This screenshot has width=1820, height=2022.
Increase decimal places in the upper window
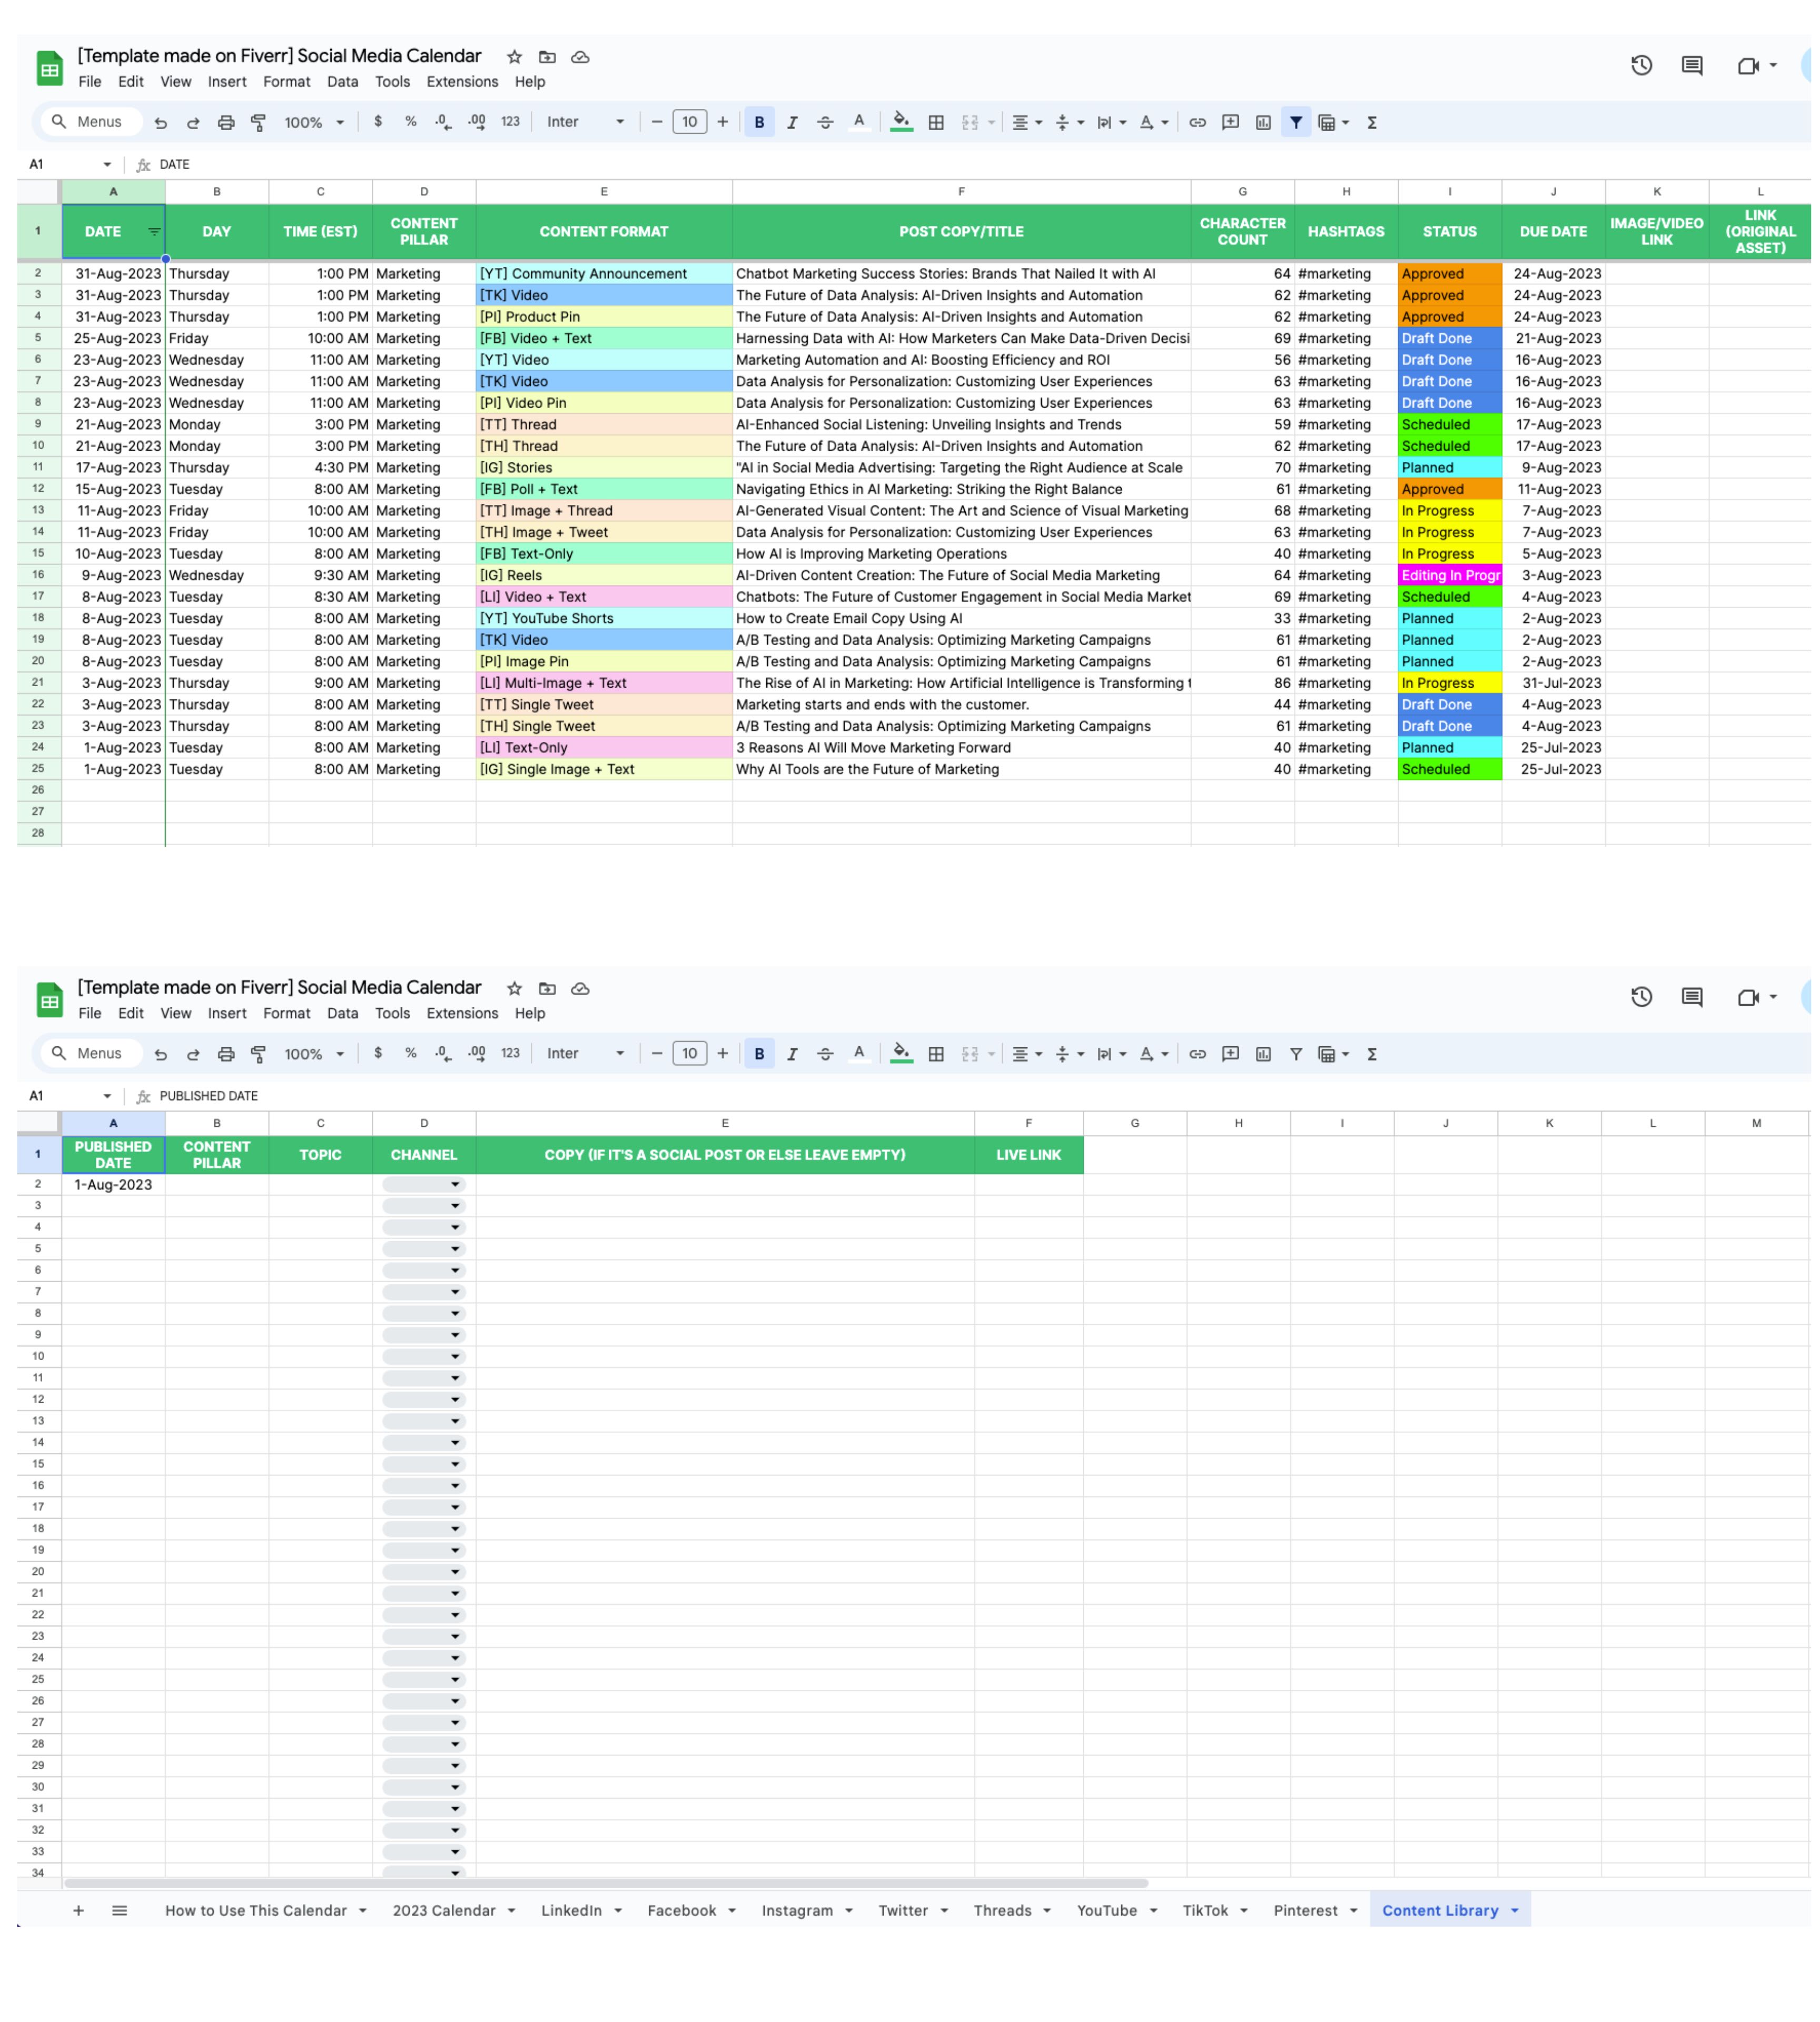(477, 122)
